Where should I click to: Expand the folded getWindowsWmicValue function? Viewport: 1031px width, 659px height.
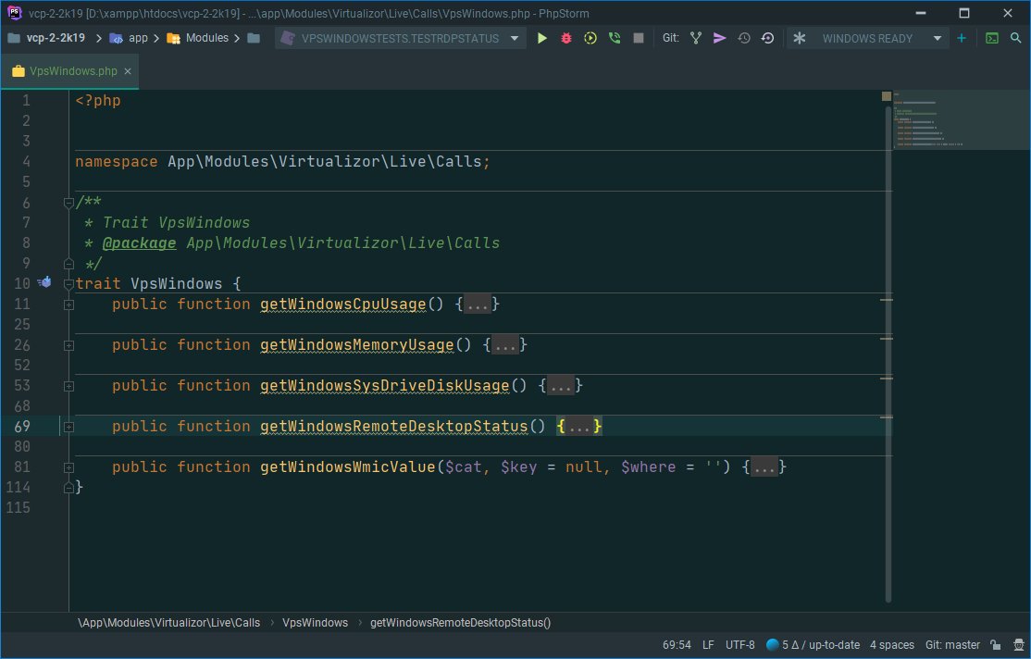pyautogui.click(x=68, y=467)
